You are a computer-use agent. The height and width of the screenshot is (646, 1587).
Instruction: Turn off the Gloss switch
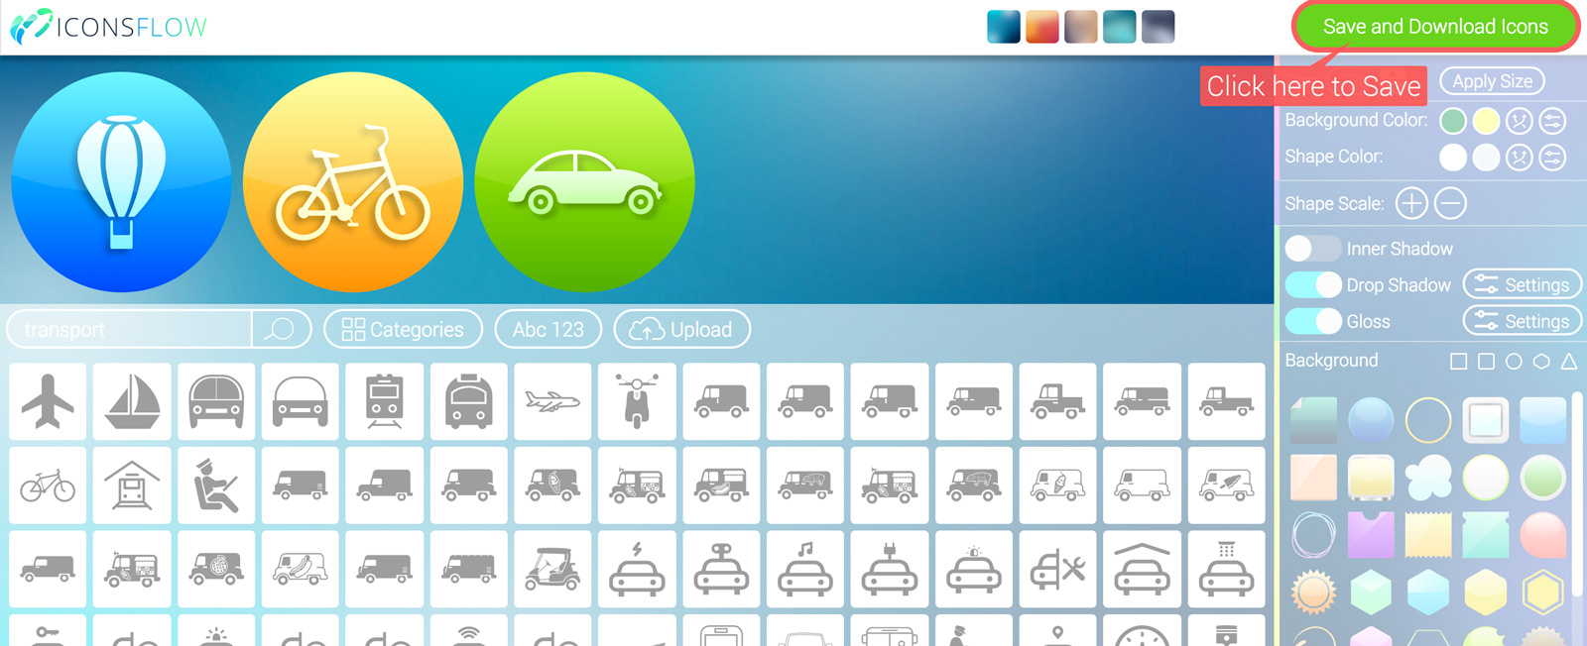coord(1312,321)
